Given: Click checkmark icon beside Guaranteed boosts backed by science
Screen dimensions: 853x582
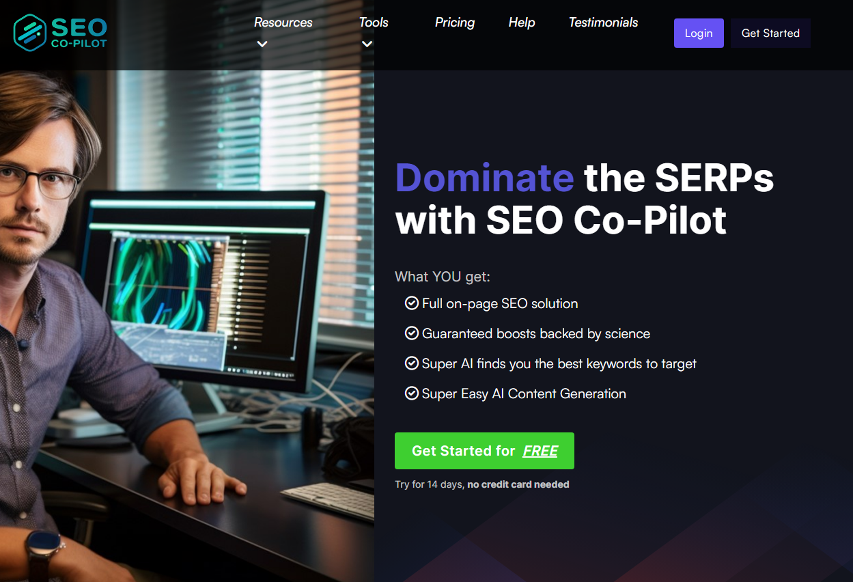Looking at the screenshot, I should click(412, 333).
